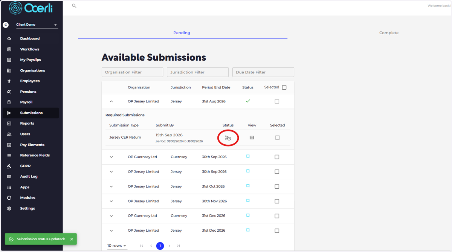Expand the OP Jersey Limited 30th Sep row
Viewport: 452px width, 252px height.
pos(111,172)
